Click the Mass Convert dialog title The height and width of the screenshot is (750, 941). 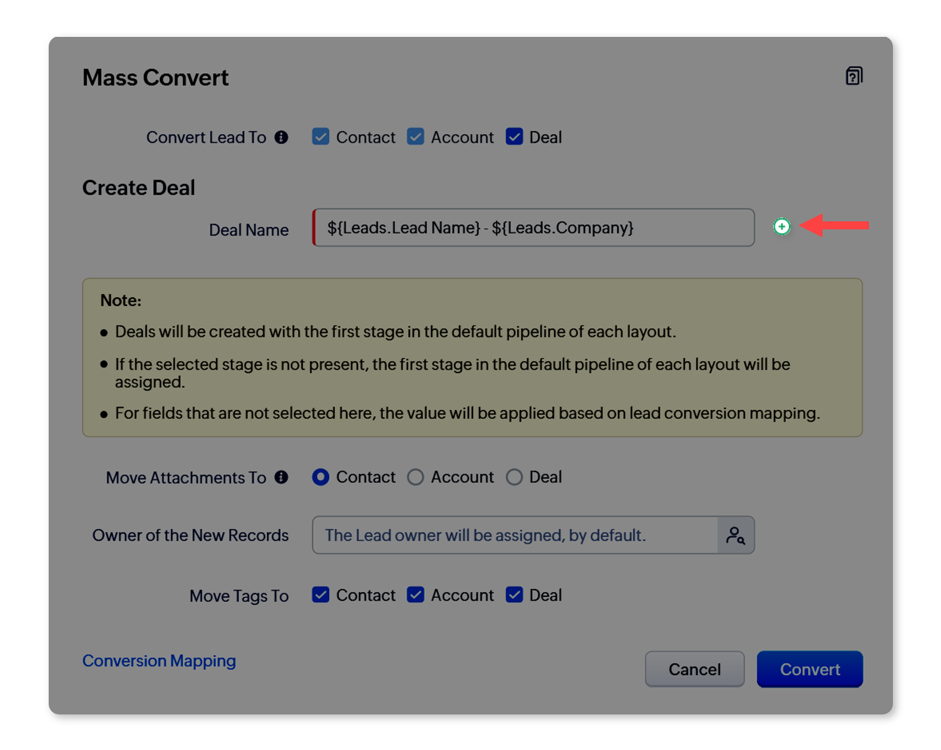click(155, 78)
